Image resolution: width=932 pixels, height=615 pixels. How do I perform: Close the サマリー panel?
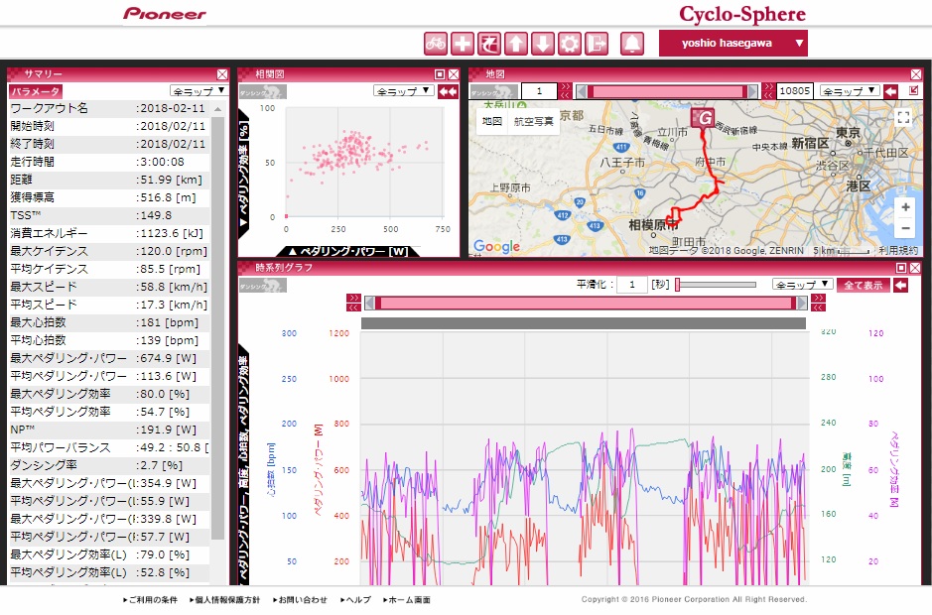[x=222, y=74]
